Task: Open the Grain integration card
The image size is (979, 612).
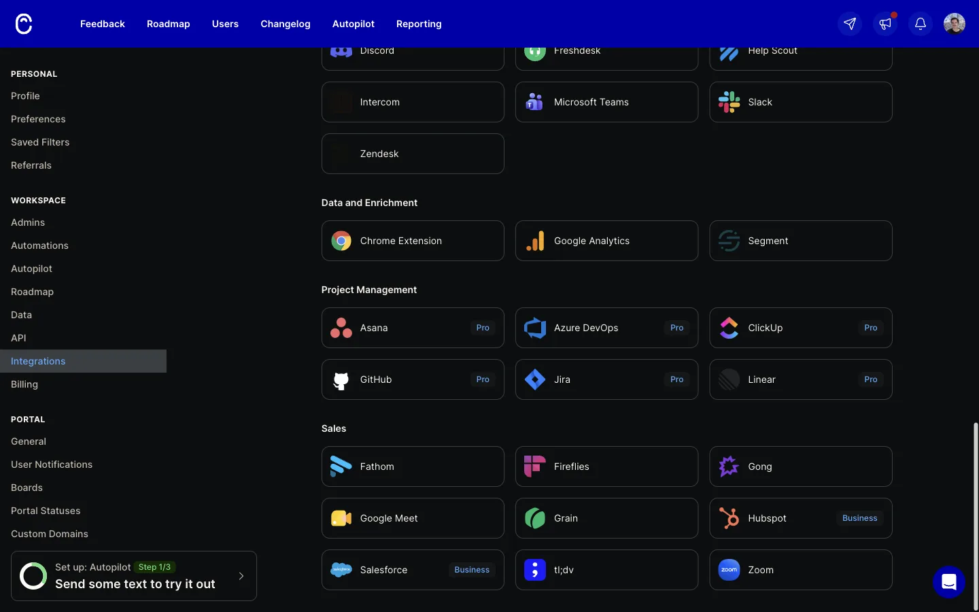Action: coord(606,518)
